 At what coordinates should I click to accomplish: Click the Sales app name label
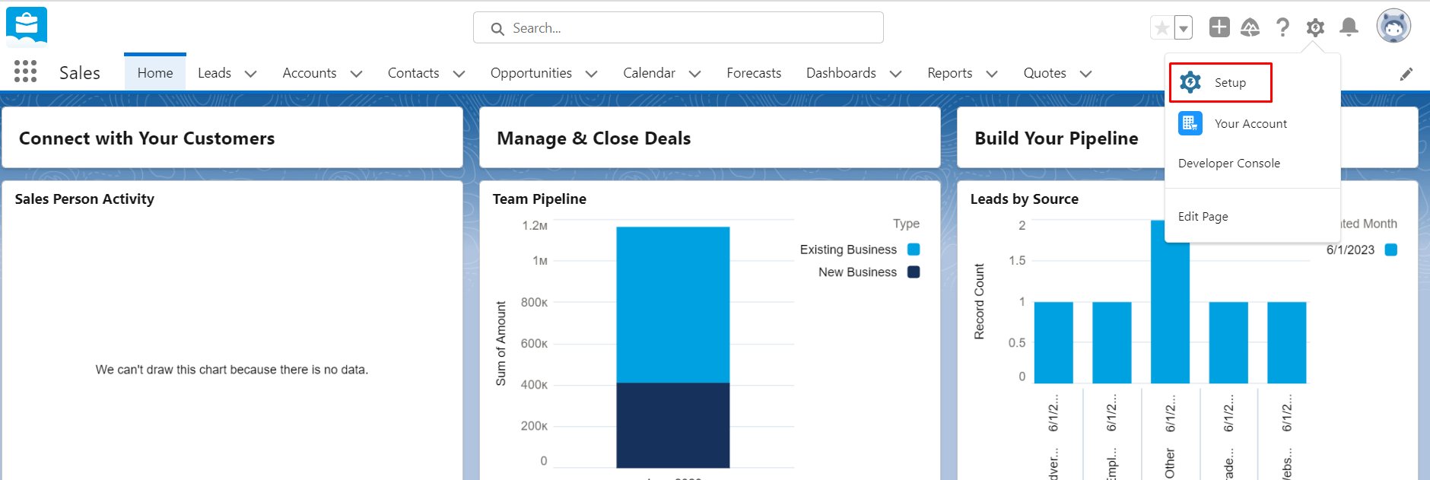click(80, 73)
